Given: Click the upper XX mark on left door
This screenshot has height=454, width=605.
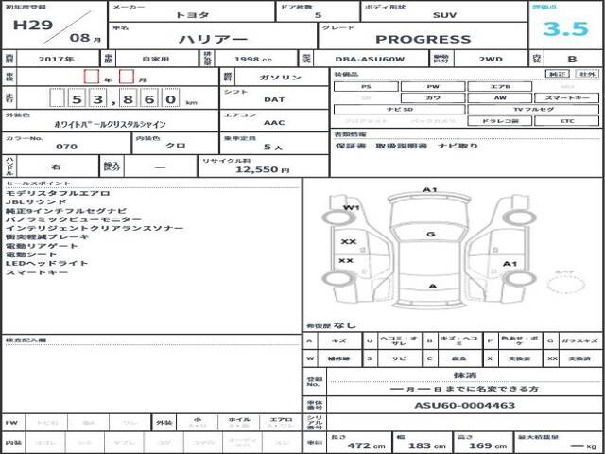Looking at the screenshot, I should tap(347, 241).
